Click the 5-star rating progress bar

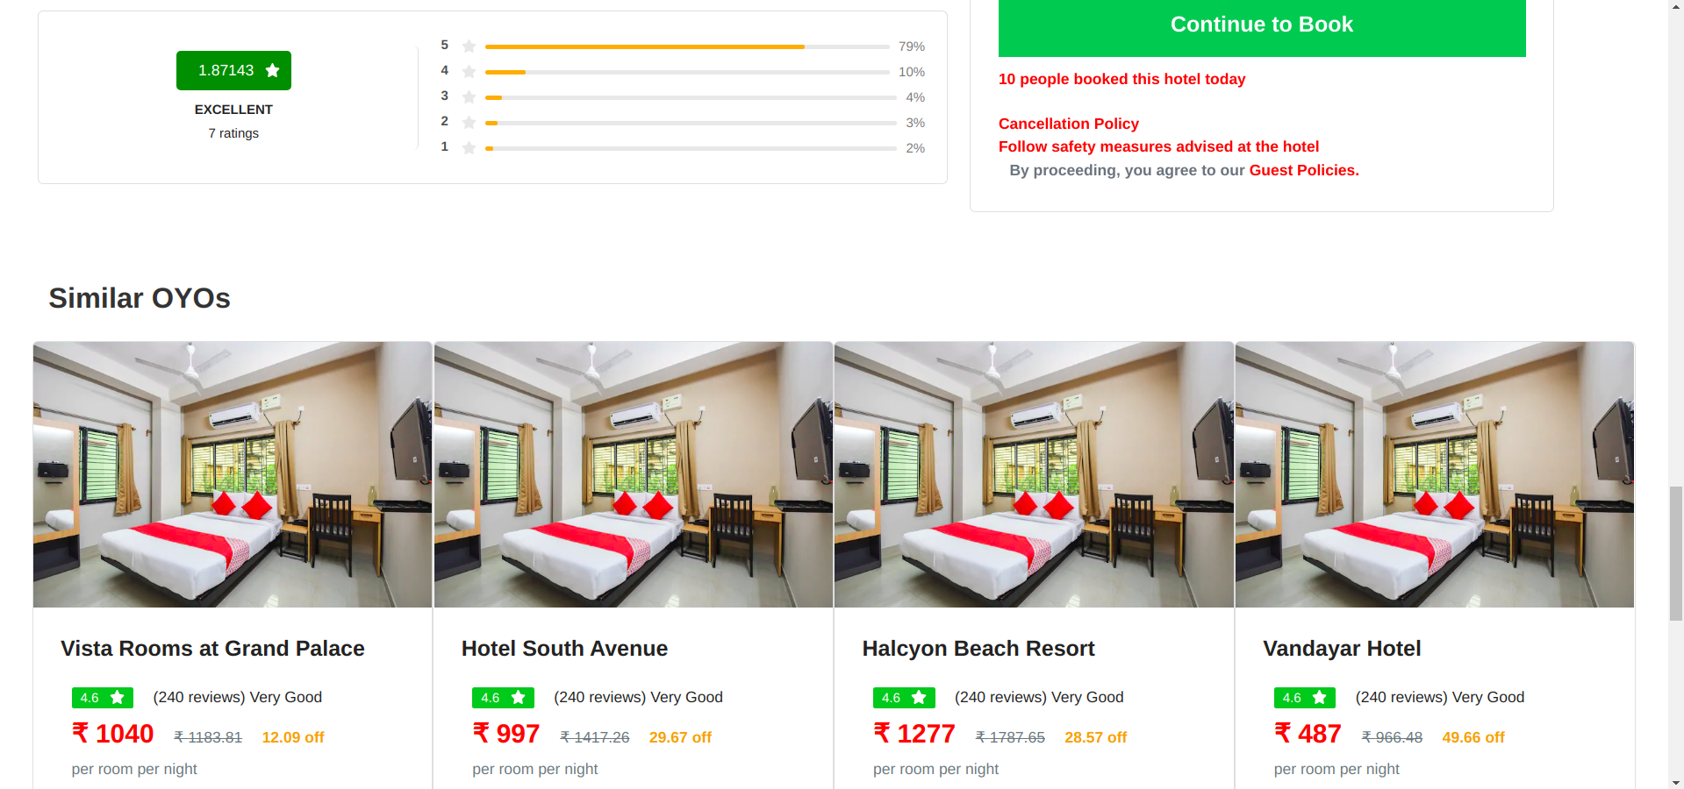pyautogui.click(x=689, y=46)
